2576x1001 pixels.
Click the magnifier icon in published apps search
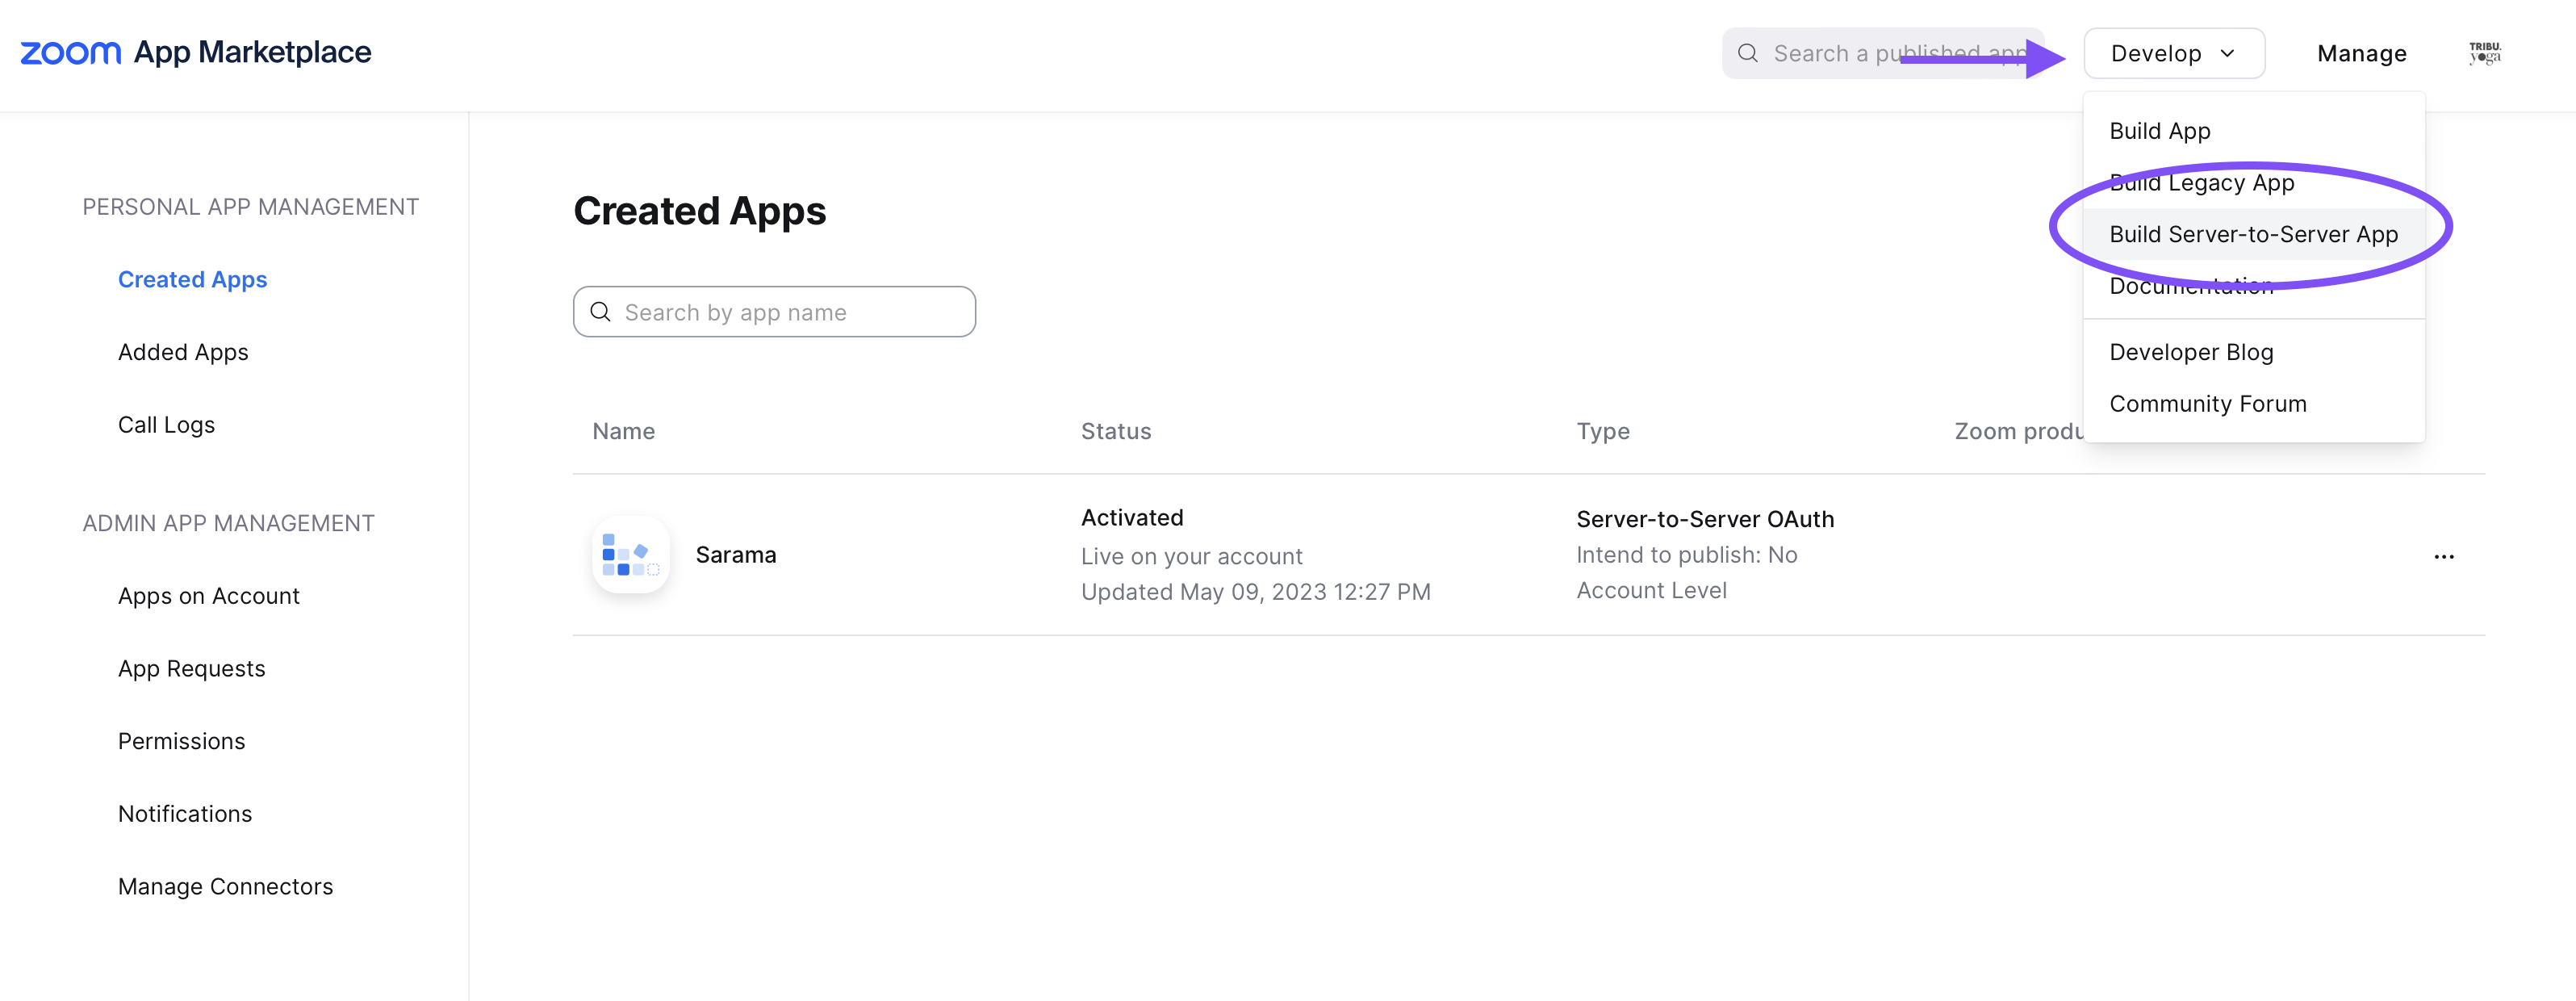(x=1748, y=53)
